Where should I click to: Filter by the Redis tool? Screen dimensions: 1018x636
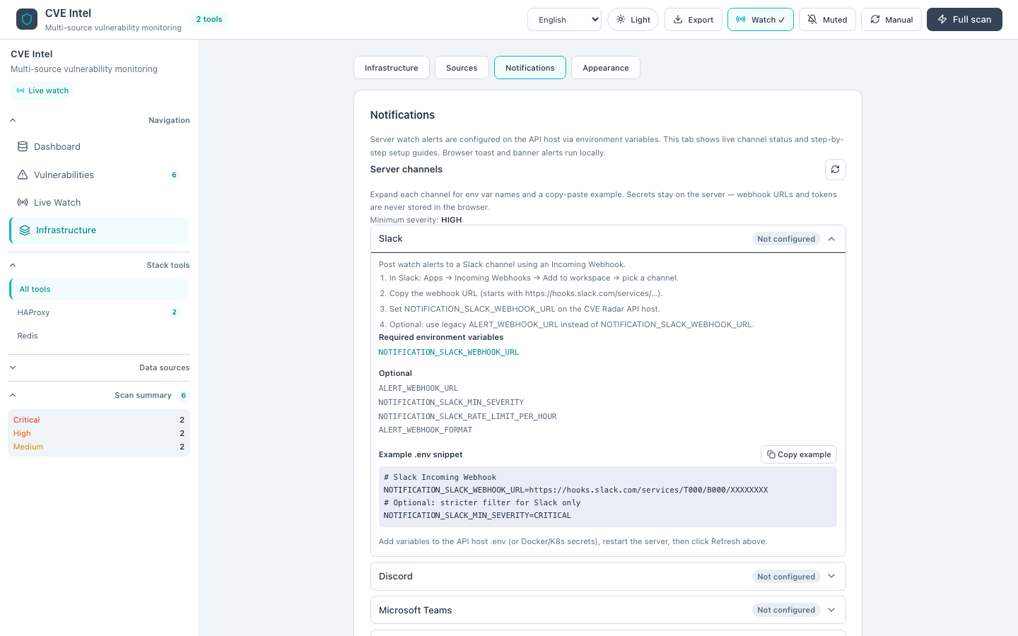[x=99, y=336]
